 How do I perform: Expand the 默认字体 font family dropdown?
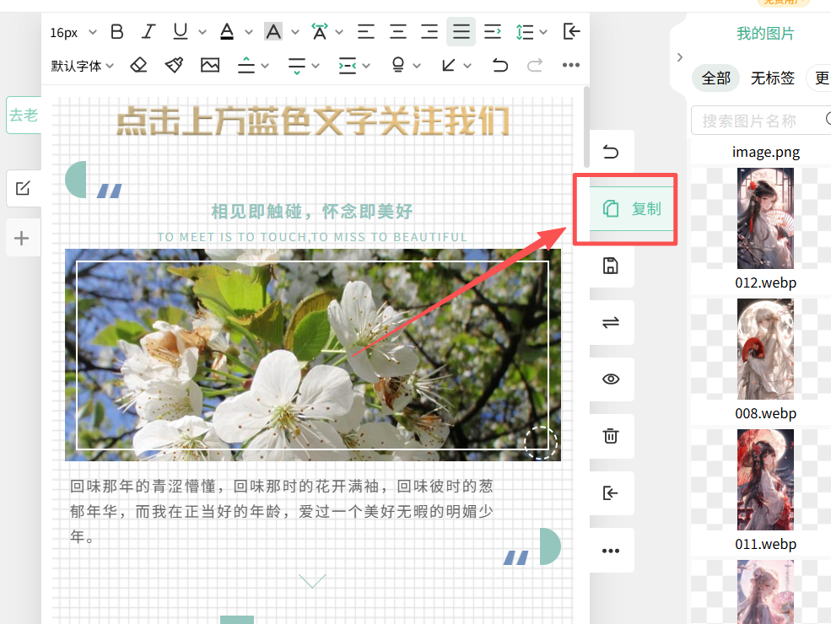click(x=82, y=65)
